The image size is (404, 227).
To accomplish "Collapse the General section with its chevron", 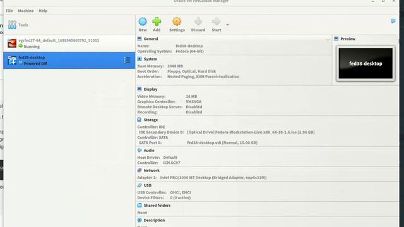I will click(328, 39).
